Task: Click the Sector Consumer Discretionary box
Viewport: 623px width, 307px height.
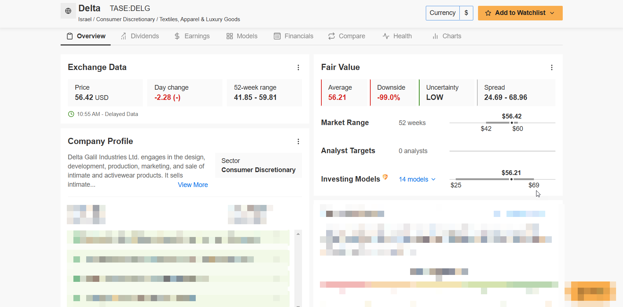Action: 259,165
